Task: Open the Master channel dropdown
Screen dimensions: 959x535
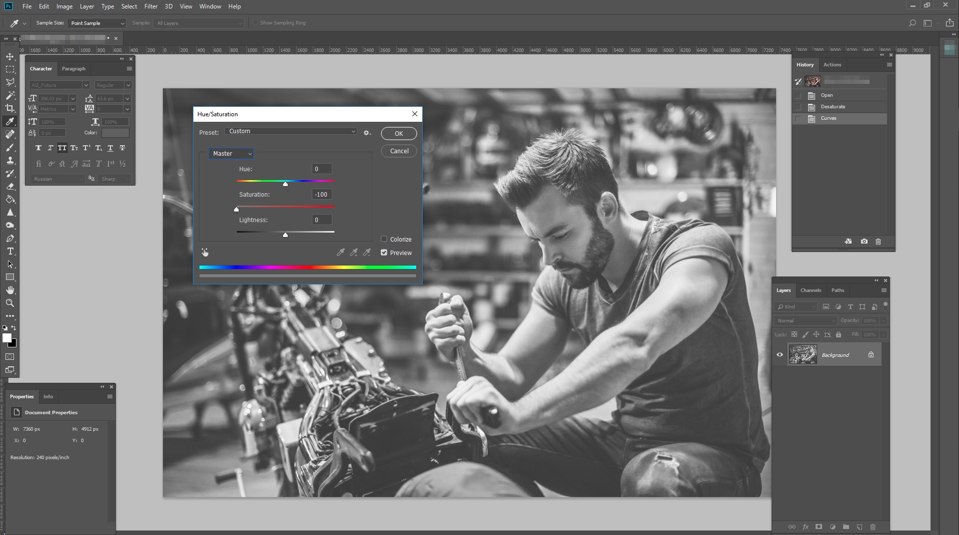Action: (231, 154)
